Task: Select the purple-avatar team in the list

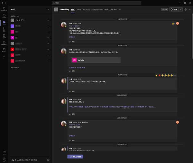Action: pos(30,26)
